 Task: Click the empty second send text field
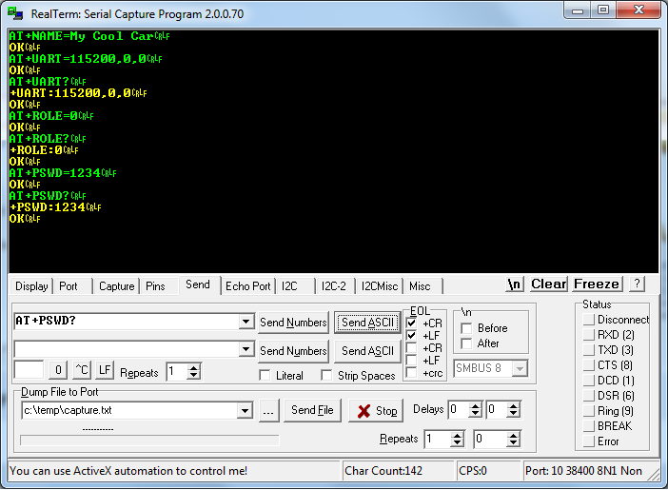pos(126,350)
